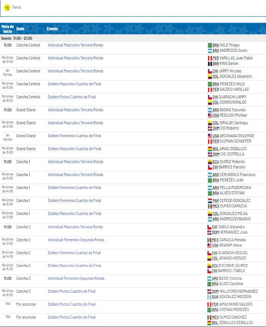266x327 pixels.
Task: Select the Brazil flag next to WILD Thiago
Action: (x=209, y=45)
